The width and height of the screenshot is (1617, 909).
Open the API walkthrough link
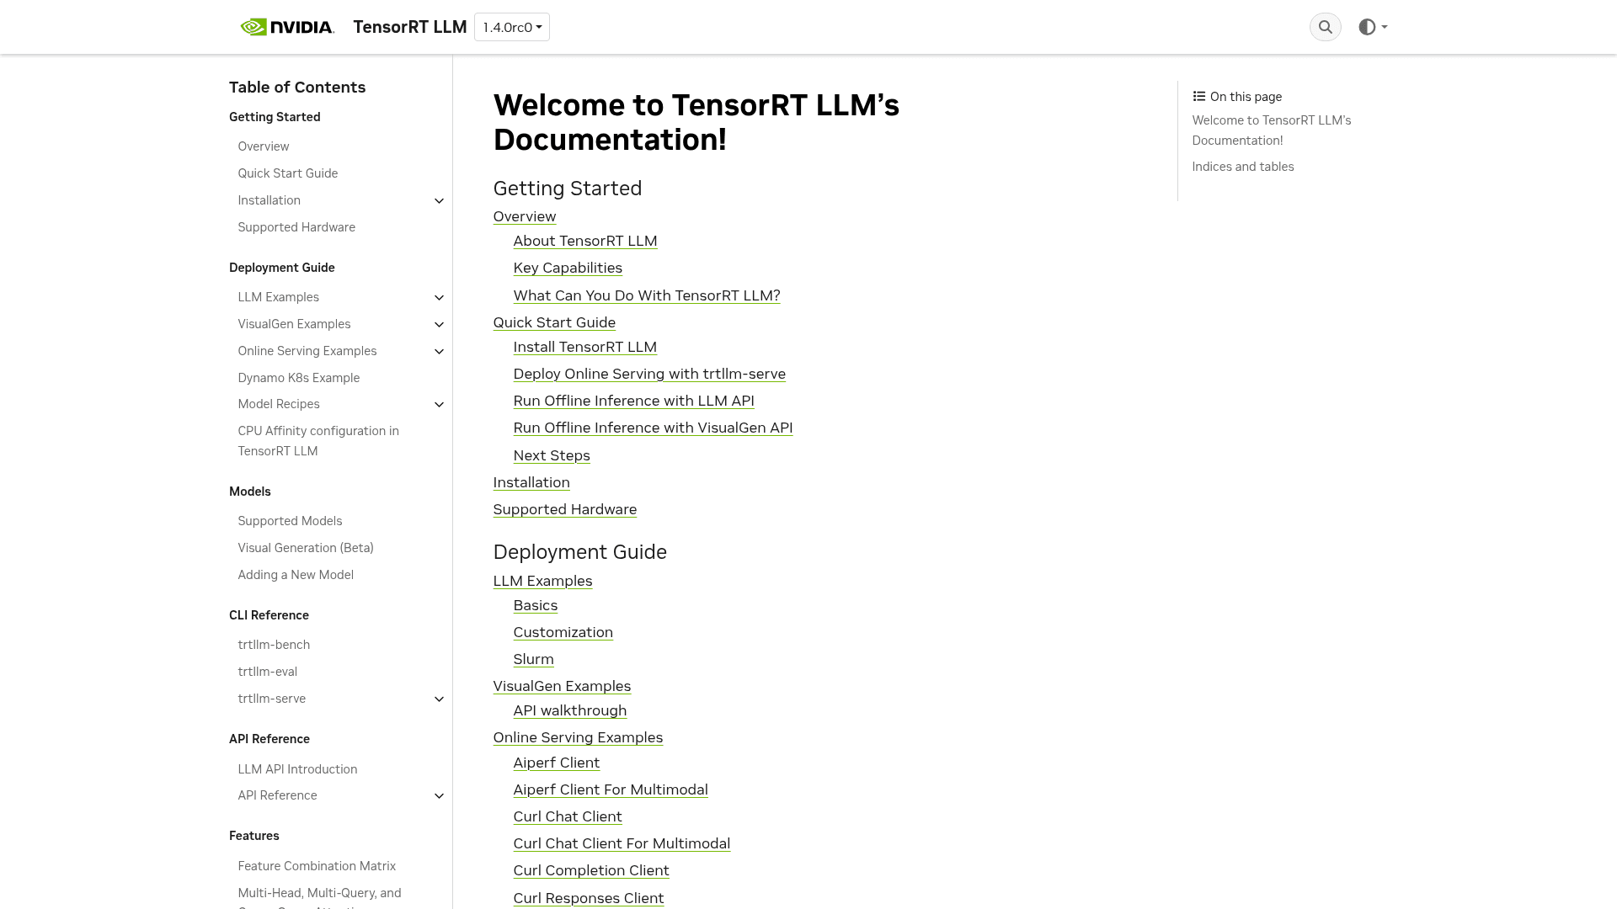[x=569, y=710]
